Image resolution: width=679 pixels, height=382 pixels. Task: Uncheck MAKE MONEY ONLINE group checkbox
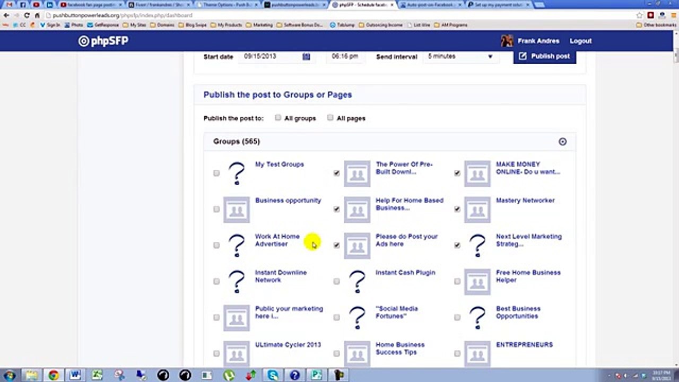457,173
